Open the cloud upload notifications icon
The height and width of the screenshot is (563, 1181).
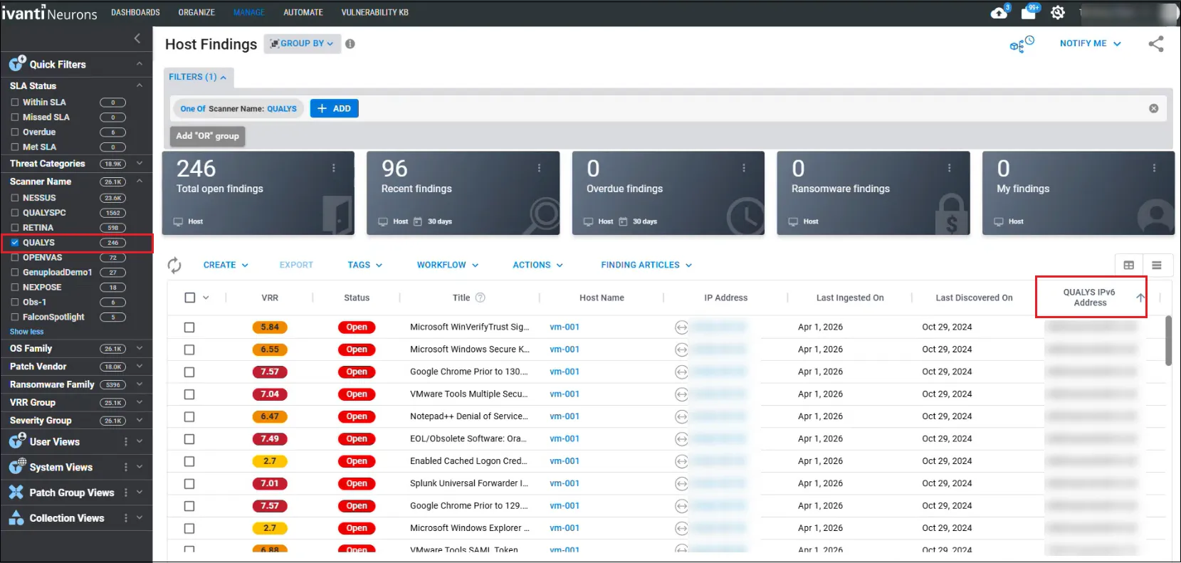[999, 13]
